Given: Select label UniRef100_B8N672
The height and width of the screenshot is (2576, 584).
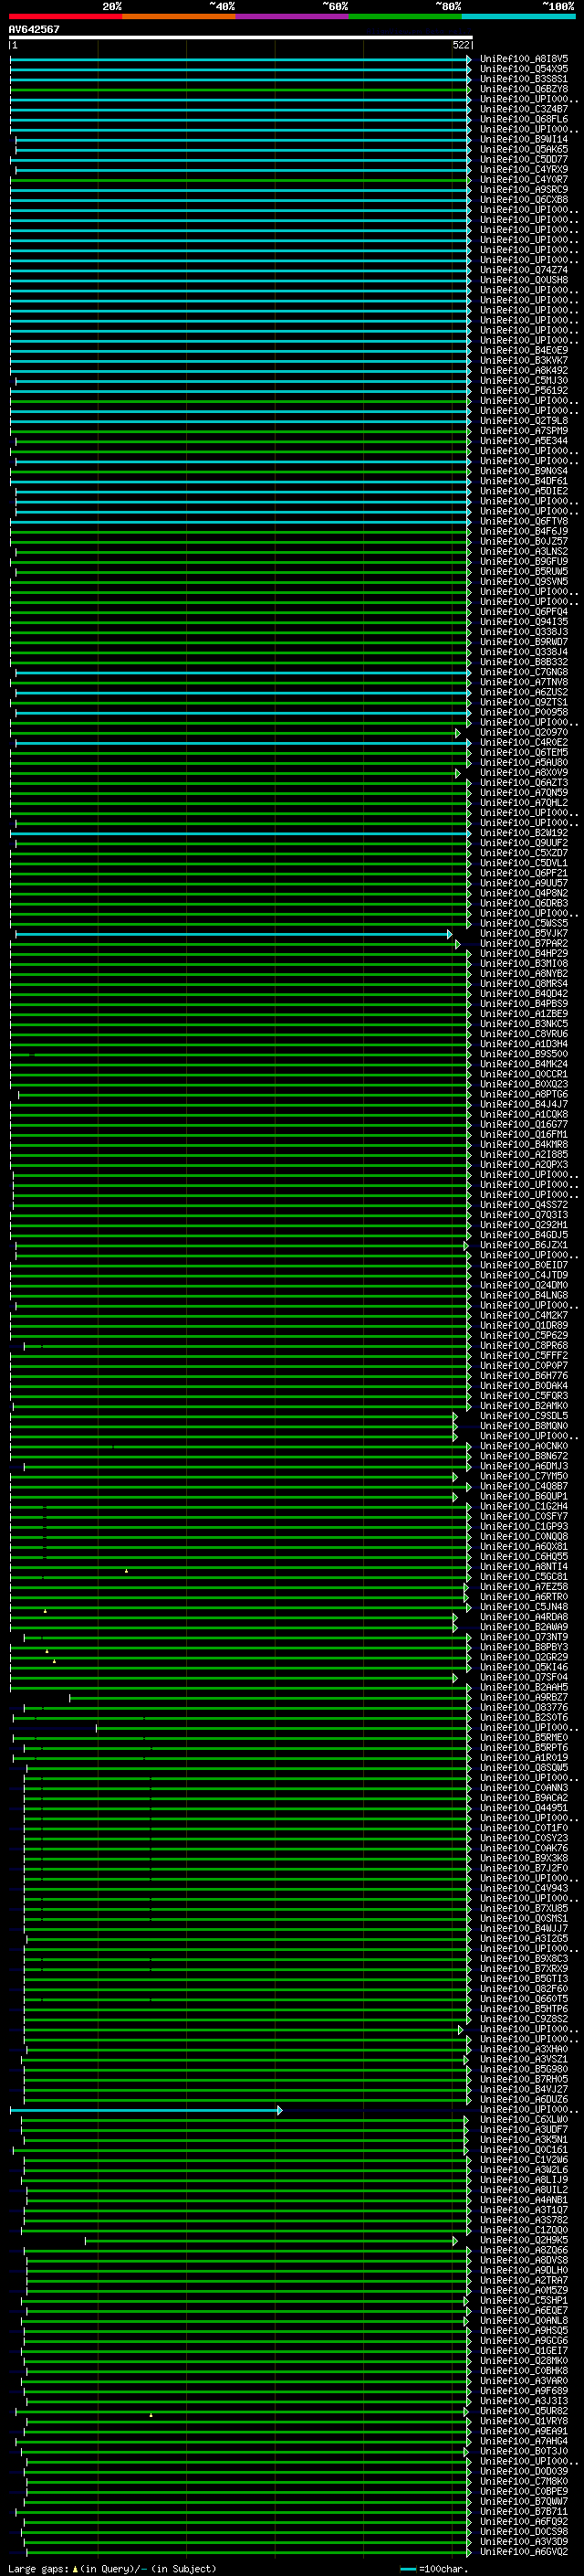Looking at the screenshot, I should click(x=524, y=1456).
